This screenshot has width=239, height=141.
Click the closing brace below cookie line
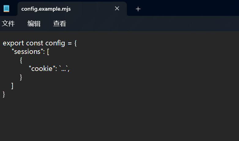tap(21, 77)
